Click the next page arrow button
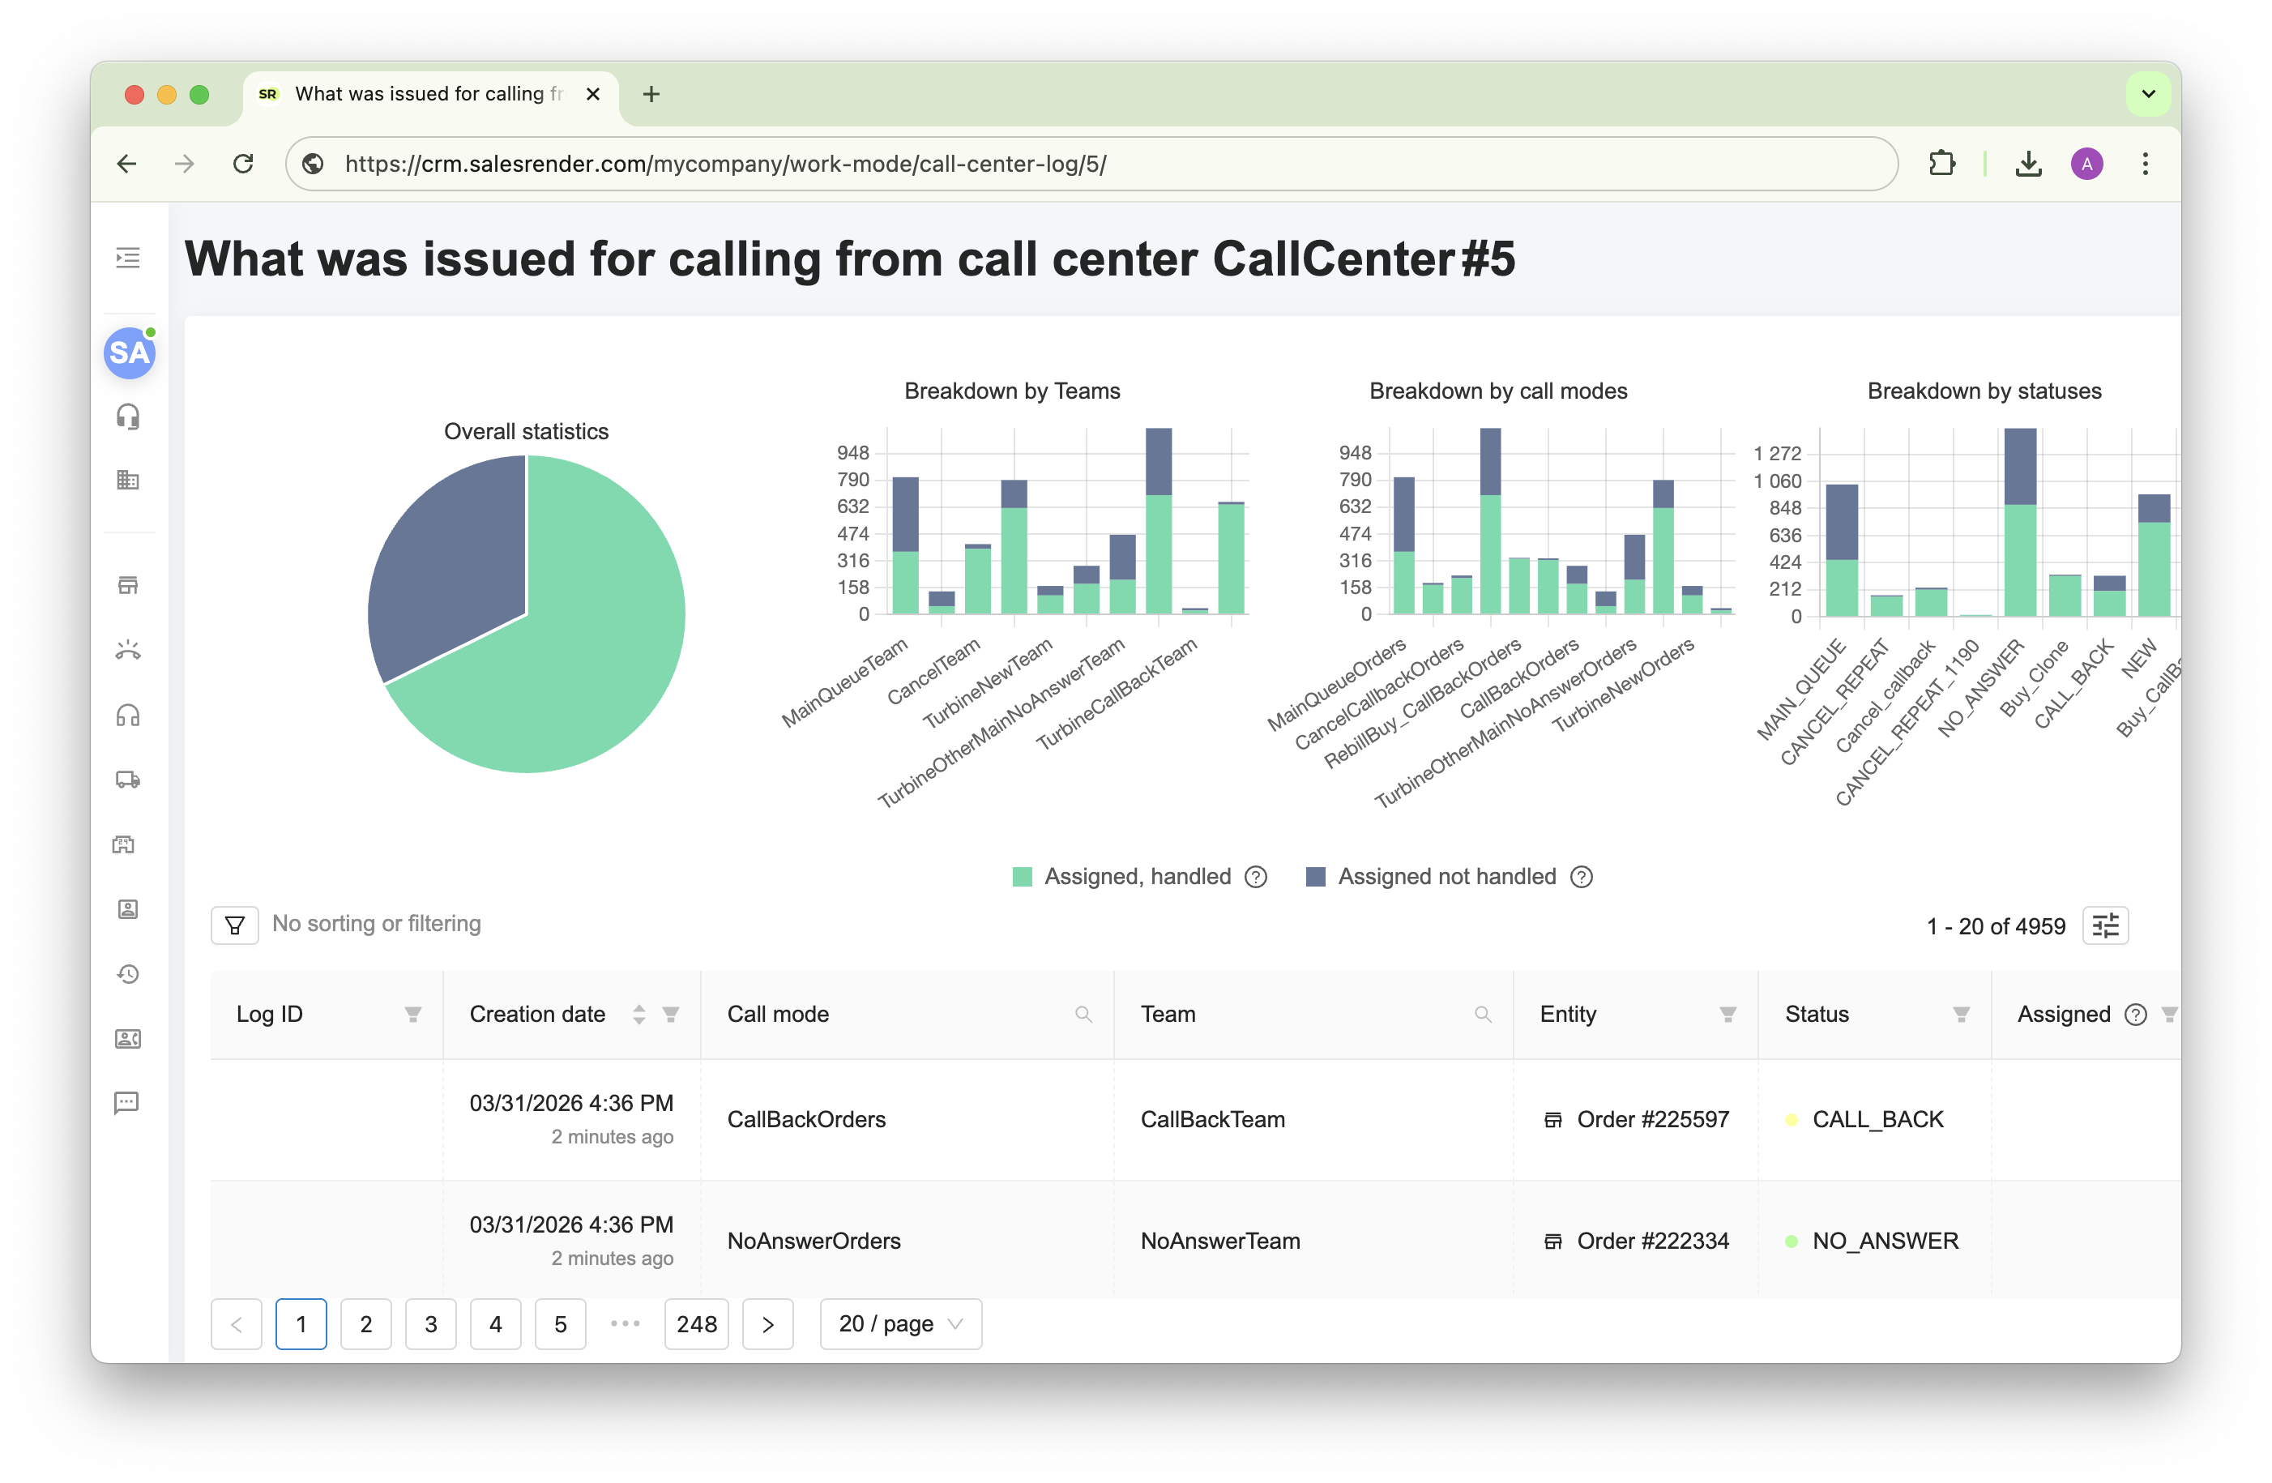 tap(767, 1323)
